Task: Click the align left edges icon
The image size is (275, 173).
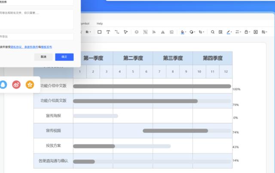Action: tap(154, 32)
